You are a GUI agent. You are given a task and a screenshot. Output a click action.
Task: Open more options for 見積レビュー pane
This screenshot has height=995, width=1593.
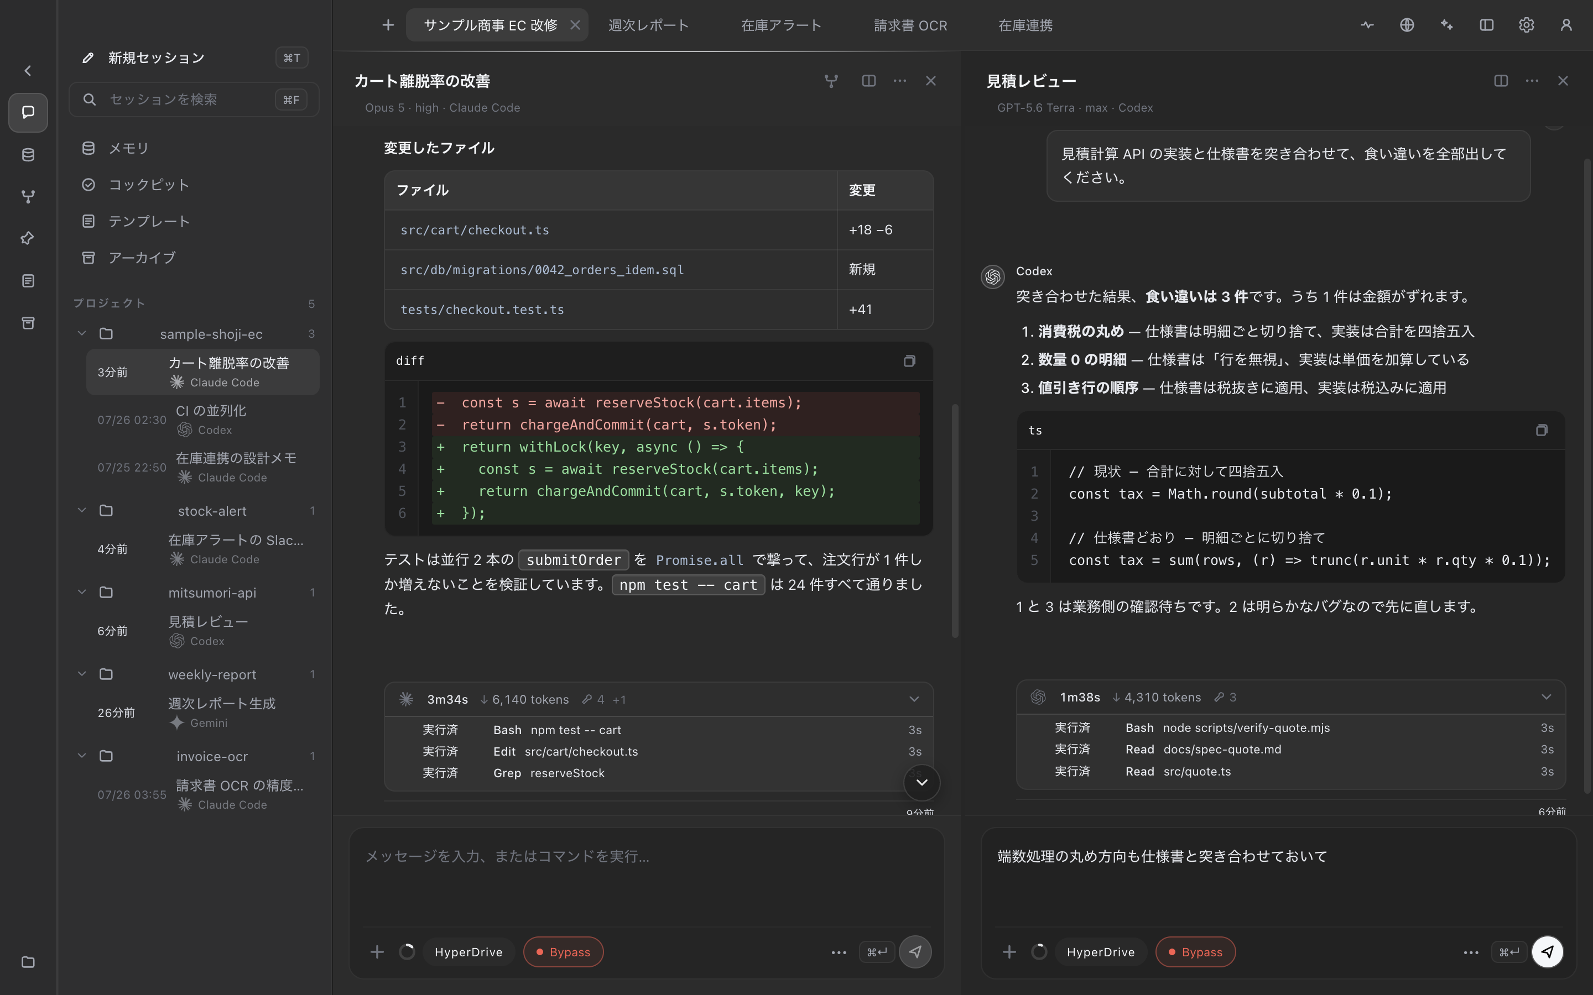[x=1532, y=81]
